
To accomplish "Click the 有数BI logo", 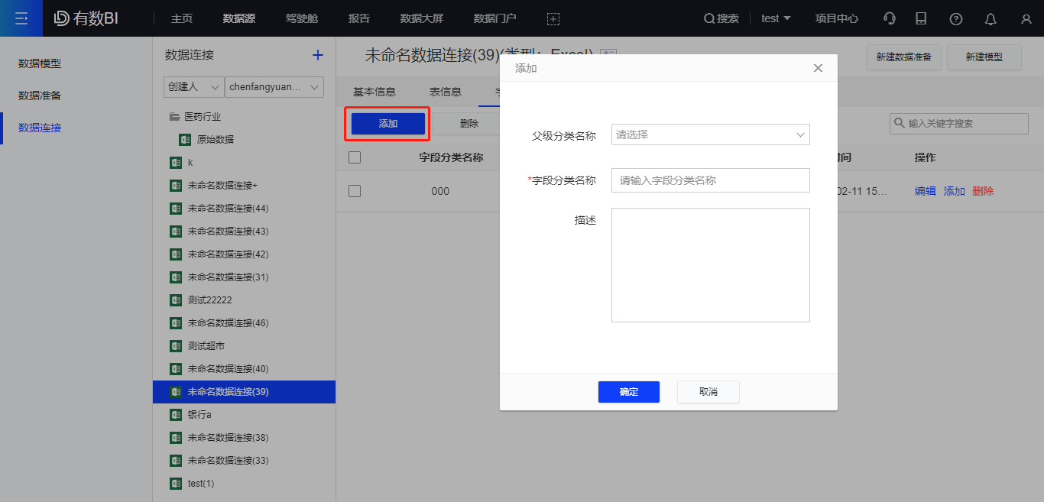I will click(86, 18).
